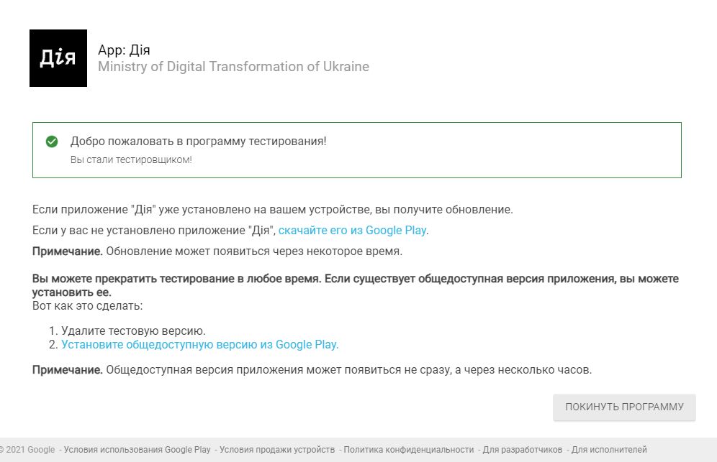
Task: Click the black Дія app logo
Action: tap(58, 58)
